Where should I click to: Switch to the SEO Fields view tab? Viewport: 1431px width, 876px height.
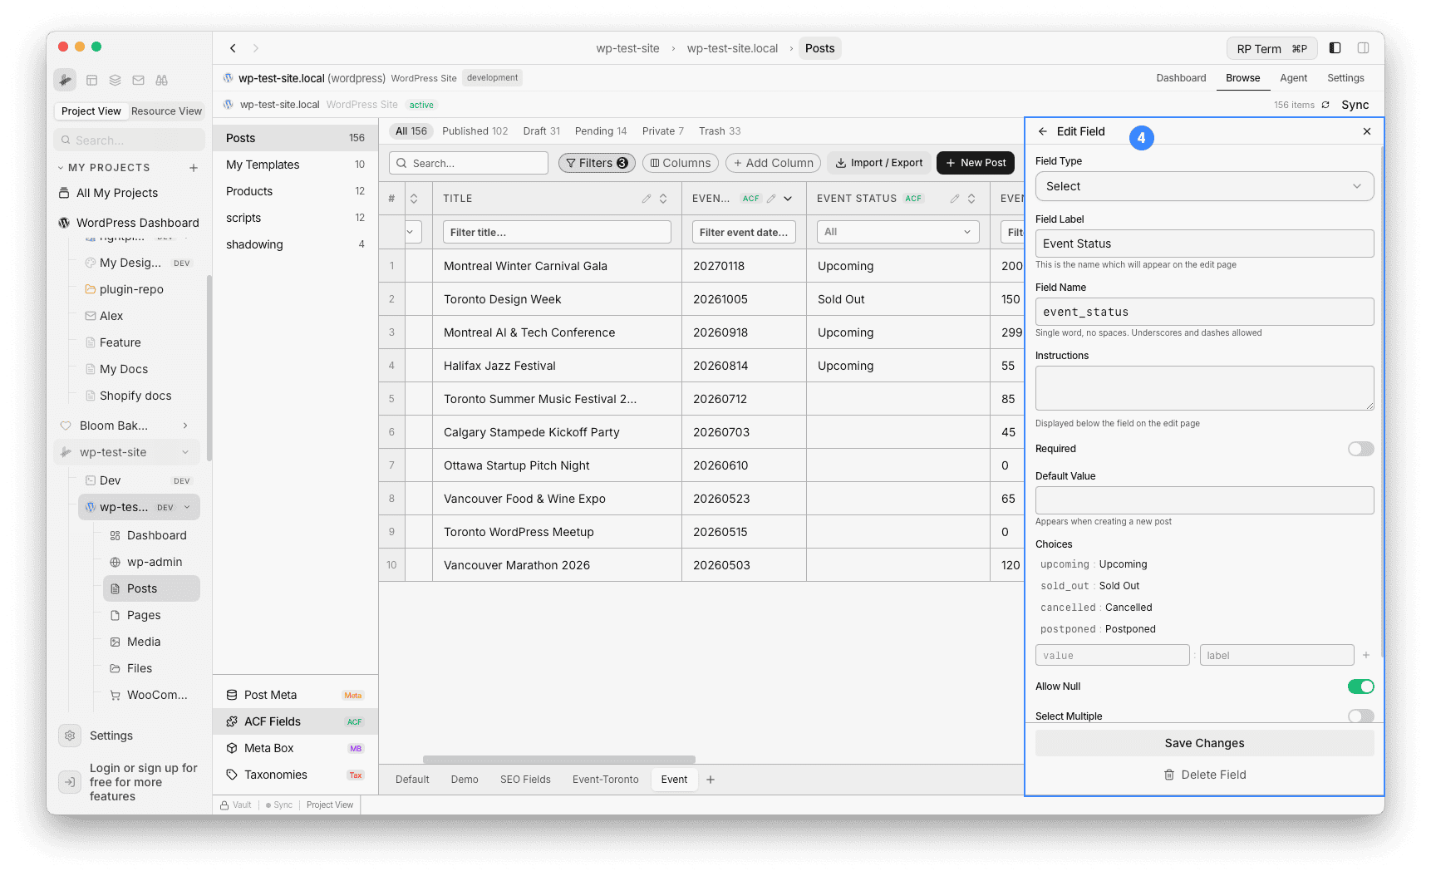[x=525, y=780]
